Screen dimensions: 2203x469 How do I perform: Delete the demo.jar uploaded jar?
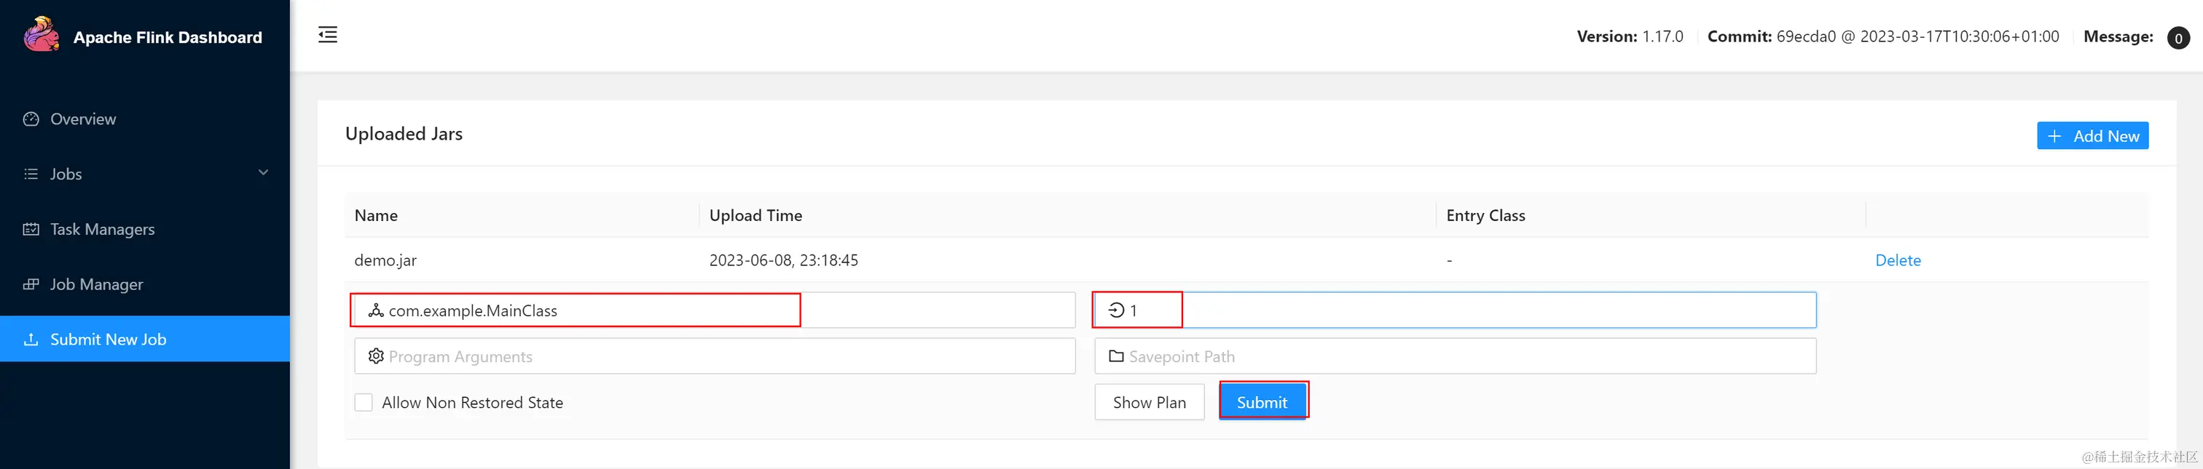click(x=1898, y=260)
